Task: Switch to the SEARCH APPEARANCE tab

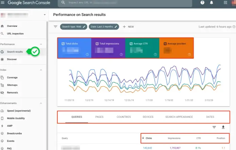Action: [x=179, y=117]
